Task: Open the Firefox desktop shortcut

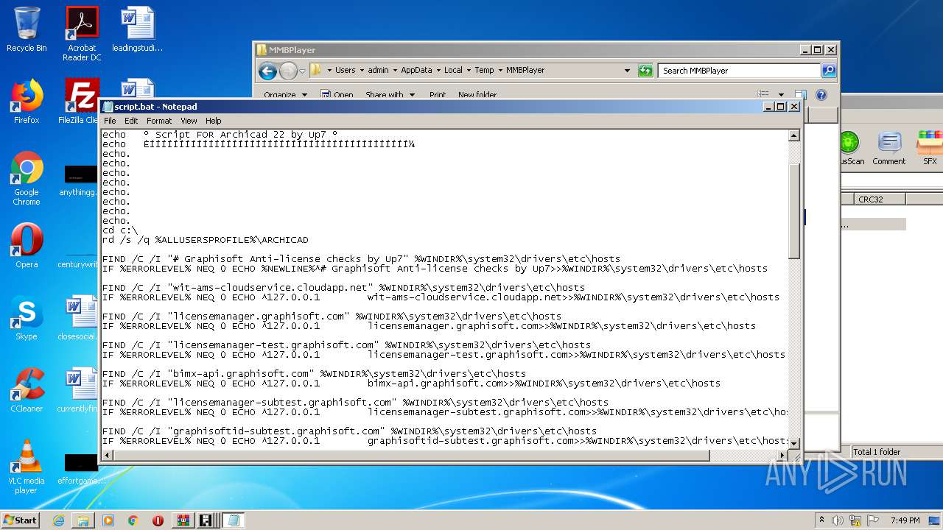Action: 27,102
